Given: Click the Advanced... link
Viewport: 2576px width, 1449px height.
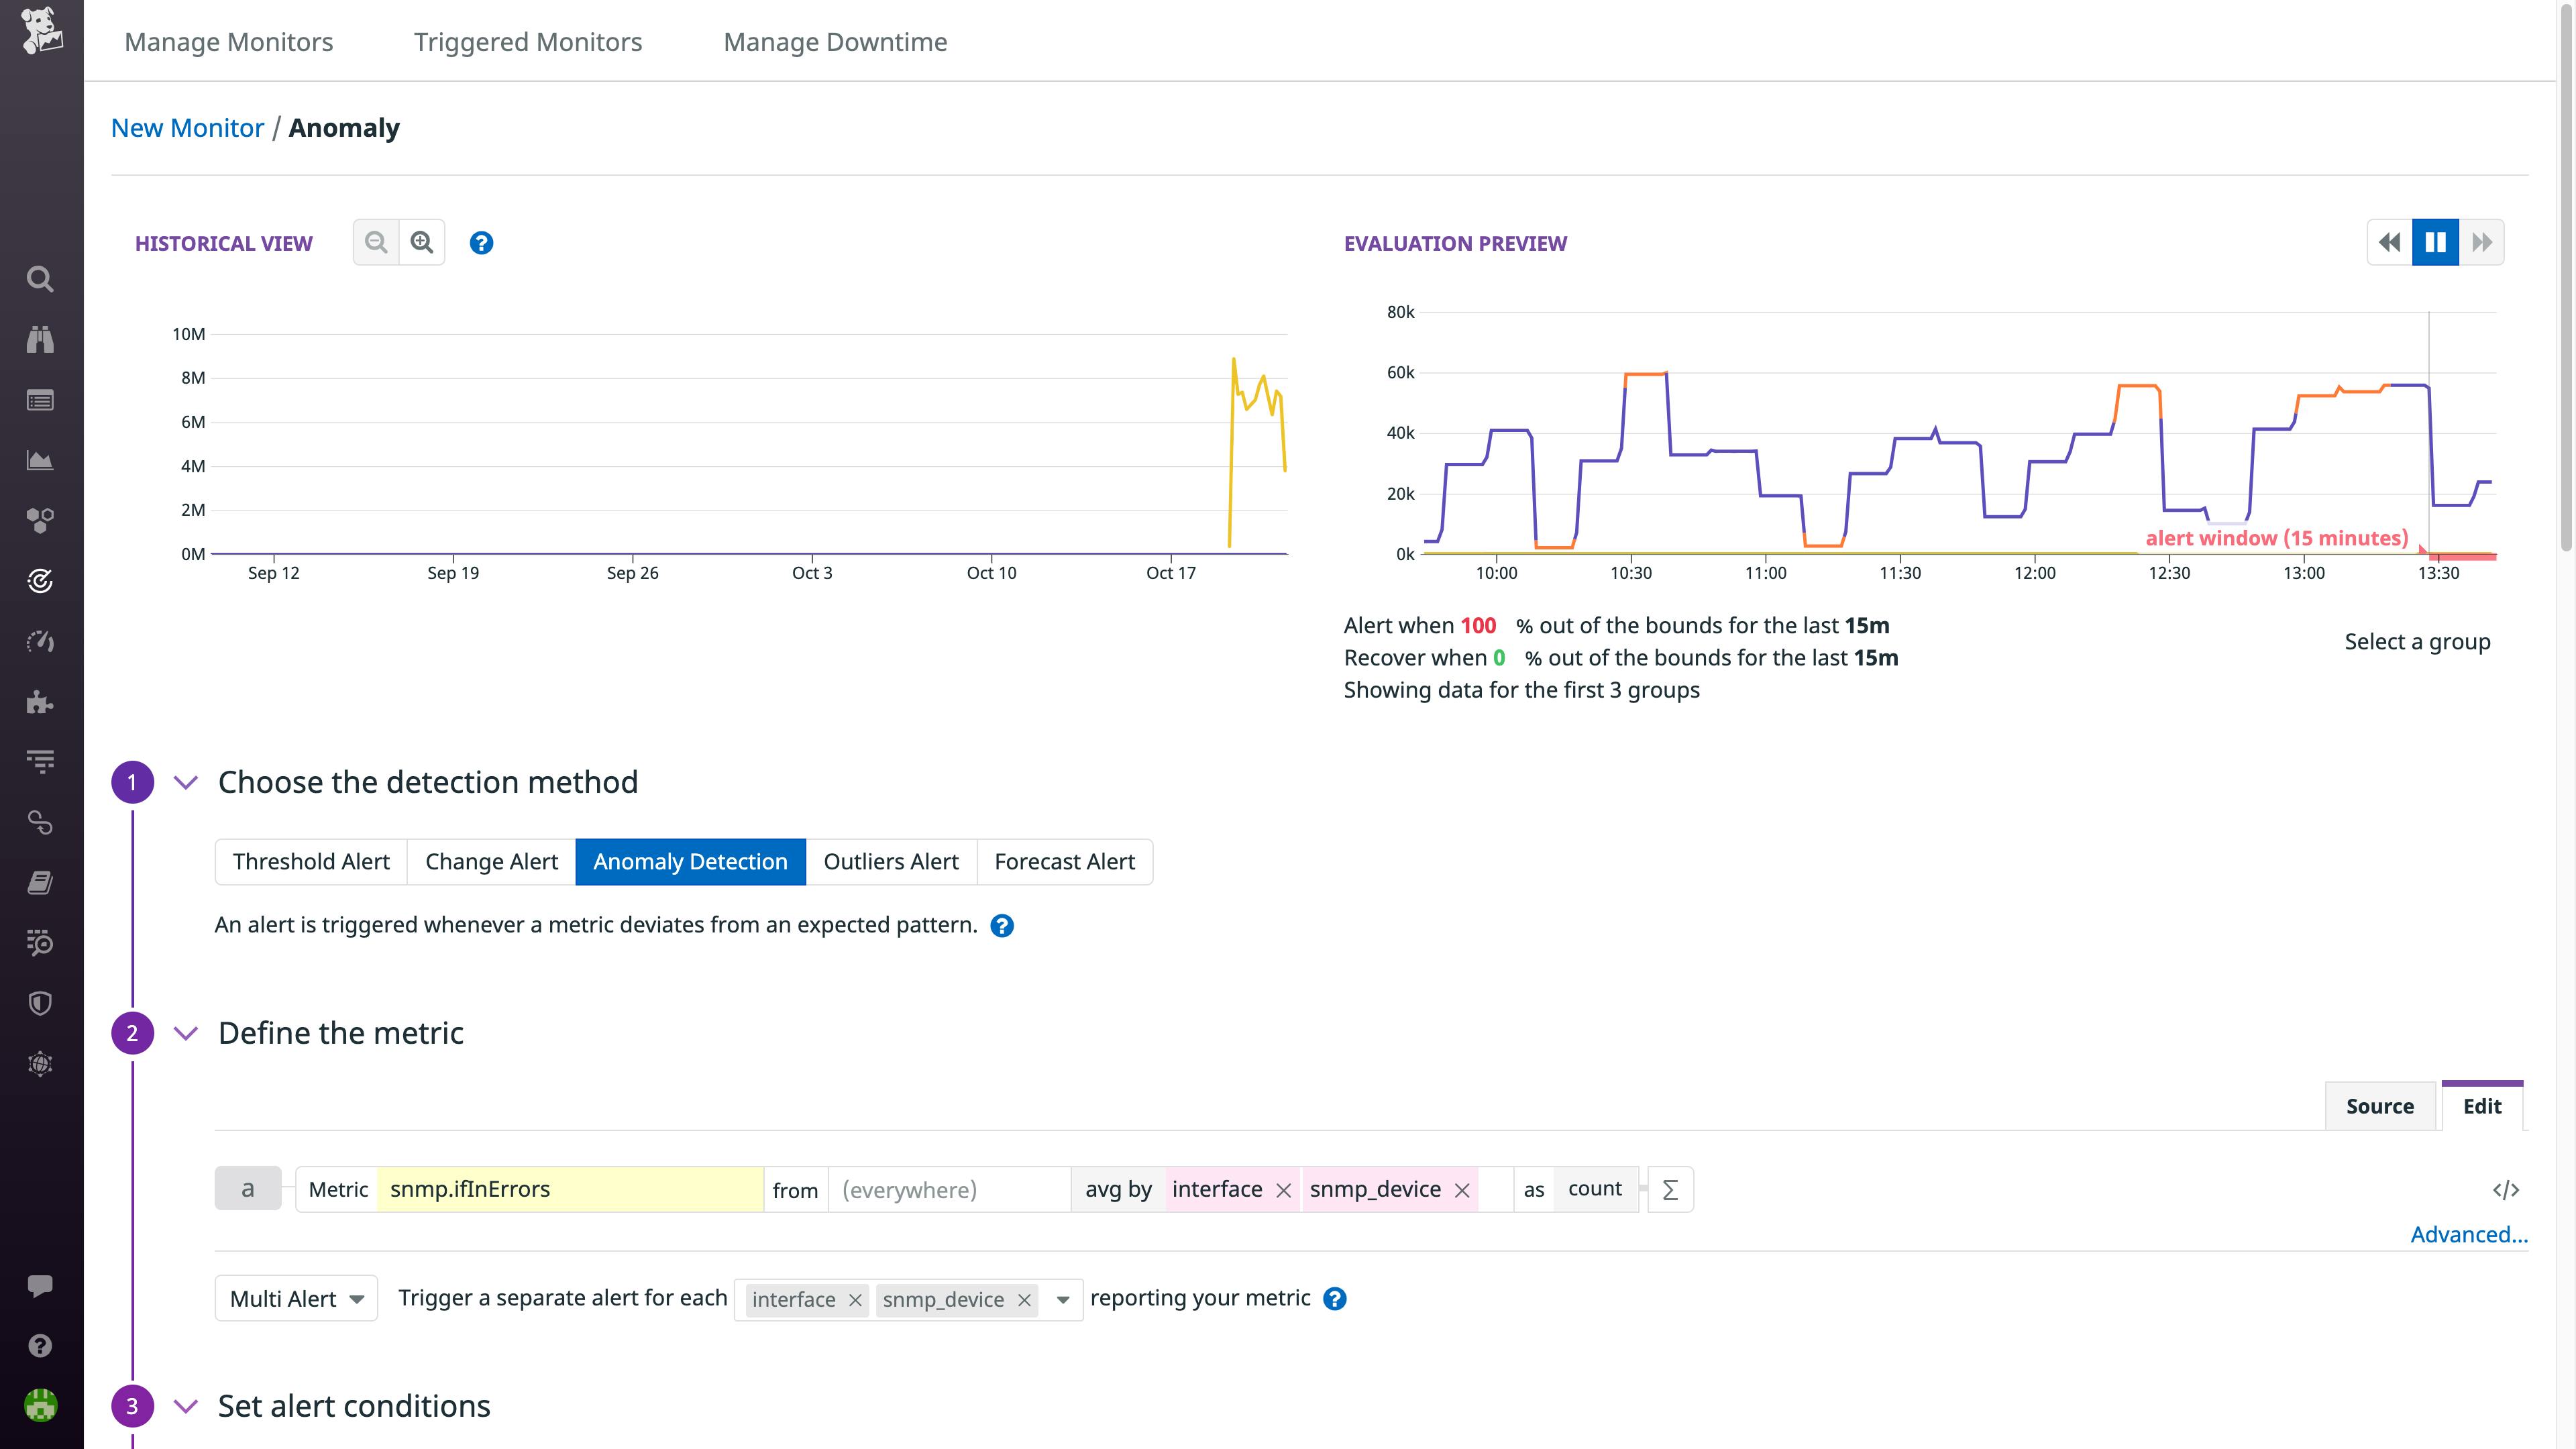Looking at the screenshot, I should (2468, 1235).
